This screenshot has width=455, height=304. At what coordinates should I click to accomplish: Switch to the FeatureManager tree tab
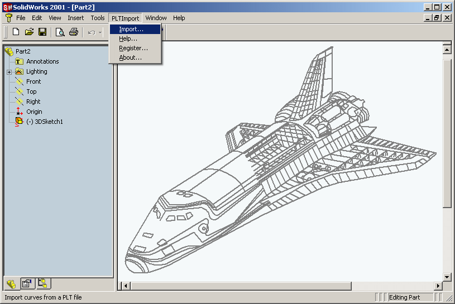point(11,284)
